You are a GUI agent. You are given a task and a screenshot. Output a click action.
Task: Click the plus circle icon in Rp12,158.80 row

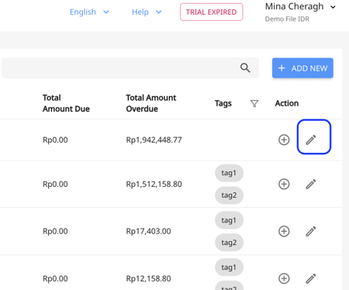tap(284, 278)
